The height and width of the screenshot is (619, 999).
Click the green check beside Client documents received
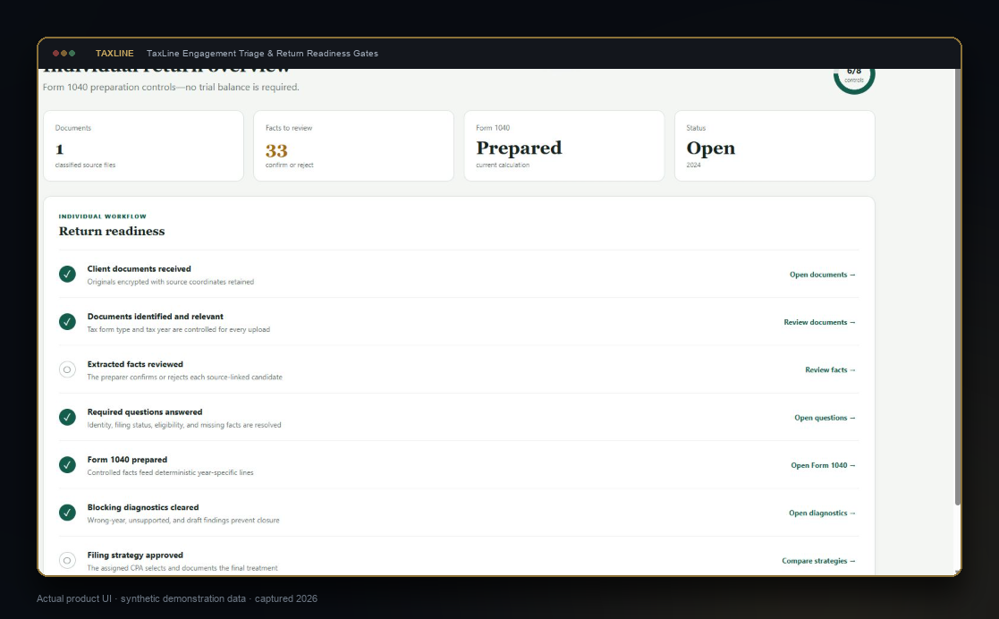(x=67, y=274)
